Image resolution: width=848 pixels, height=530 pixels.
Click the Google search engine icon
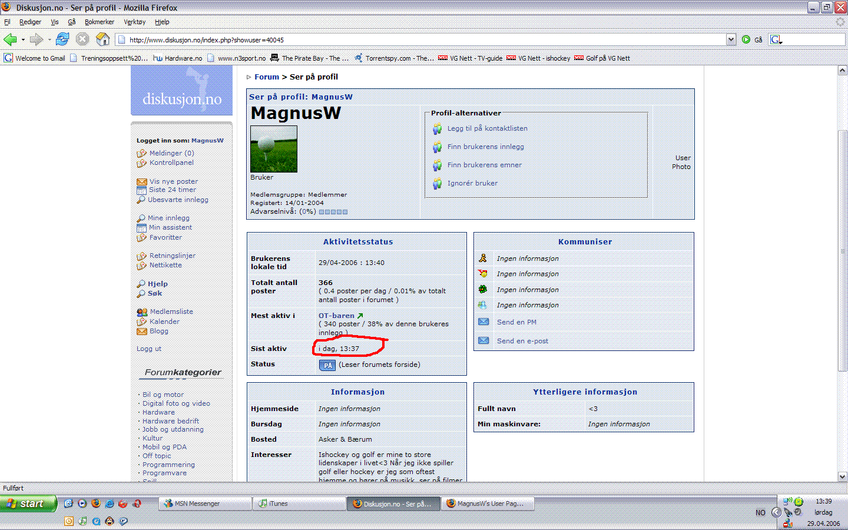click(776, 39)
